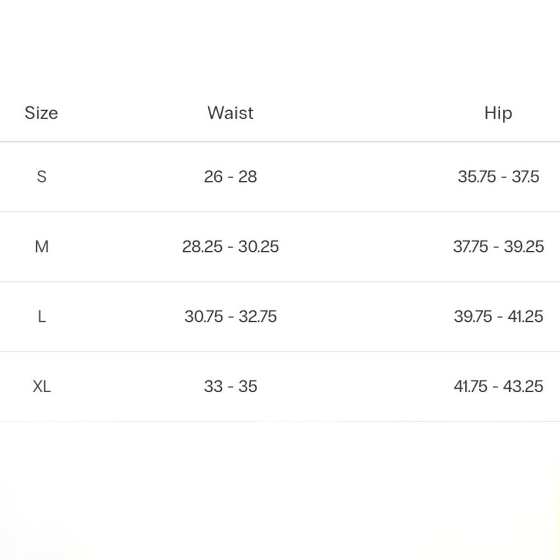Click the Hip column header
This screenshot has height=560, width=560.
pos(498,113)
